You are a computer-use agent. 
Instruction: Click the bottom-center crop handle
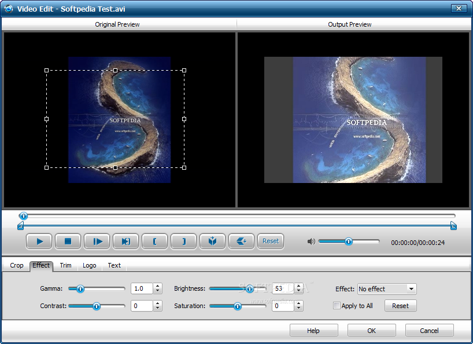[x=115, y=167]
